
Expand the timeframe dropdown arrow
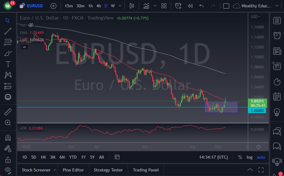120,5
